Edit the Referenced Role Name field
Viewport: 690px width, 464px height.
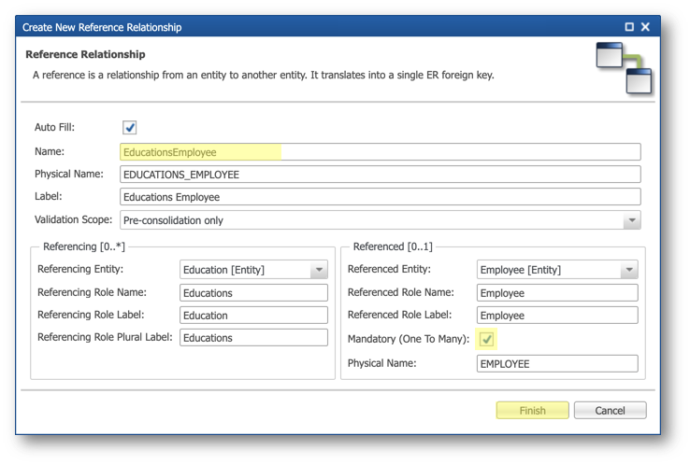point(557,292)
